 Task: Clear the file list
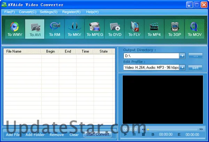pos(74,135)
